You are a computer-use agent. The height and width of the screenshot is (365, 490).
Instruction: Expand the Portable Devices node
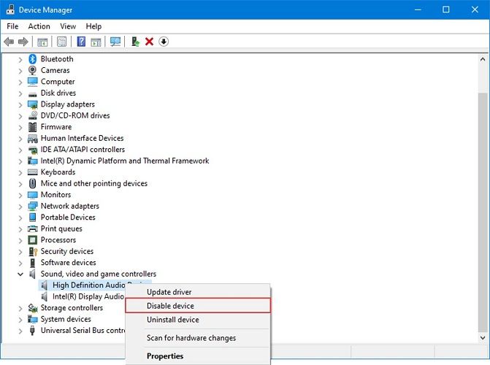[20, 218]
